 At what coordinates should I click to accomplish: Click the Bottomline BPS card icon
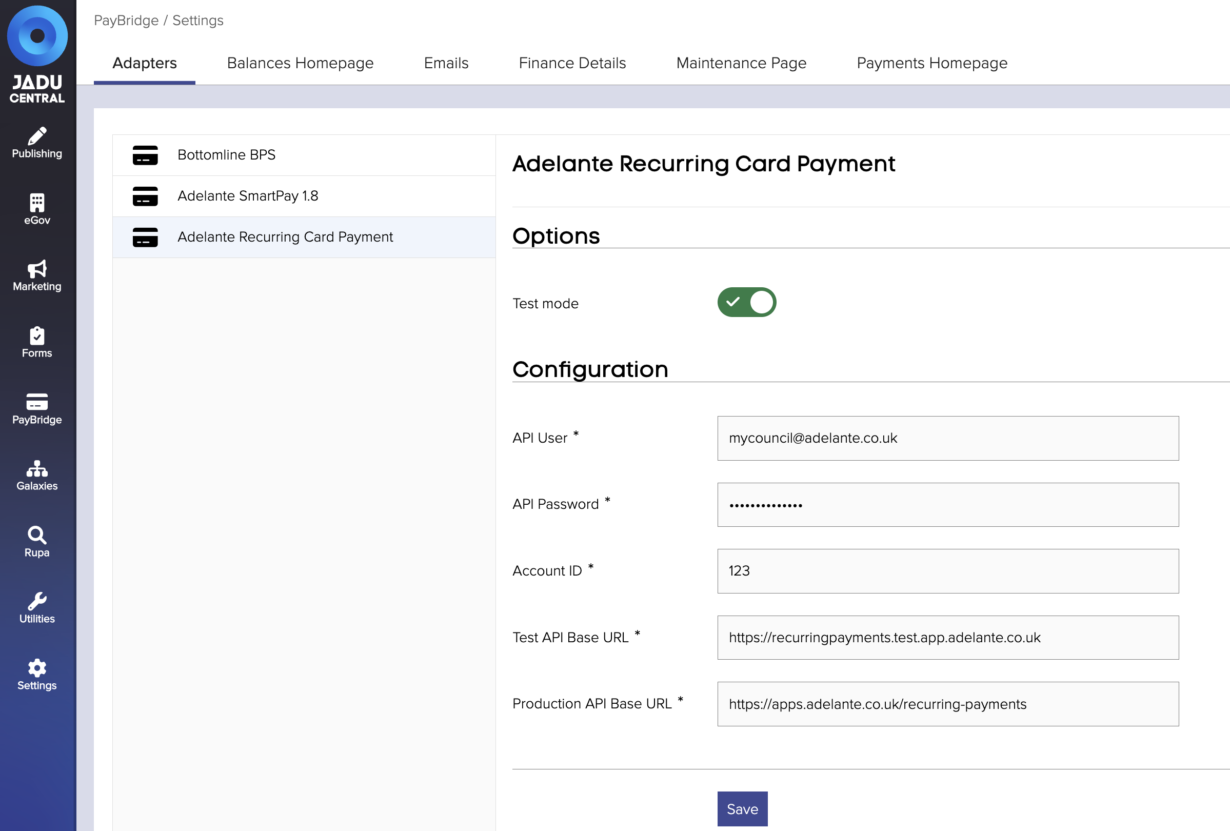pos(145,155)
